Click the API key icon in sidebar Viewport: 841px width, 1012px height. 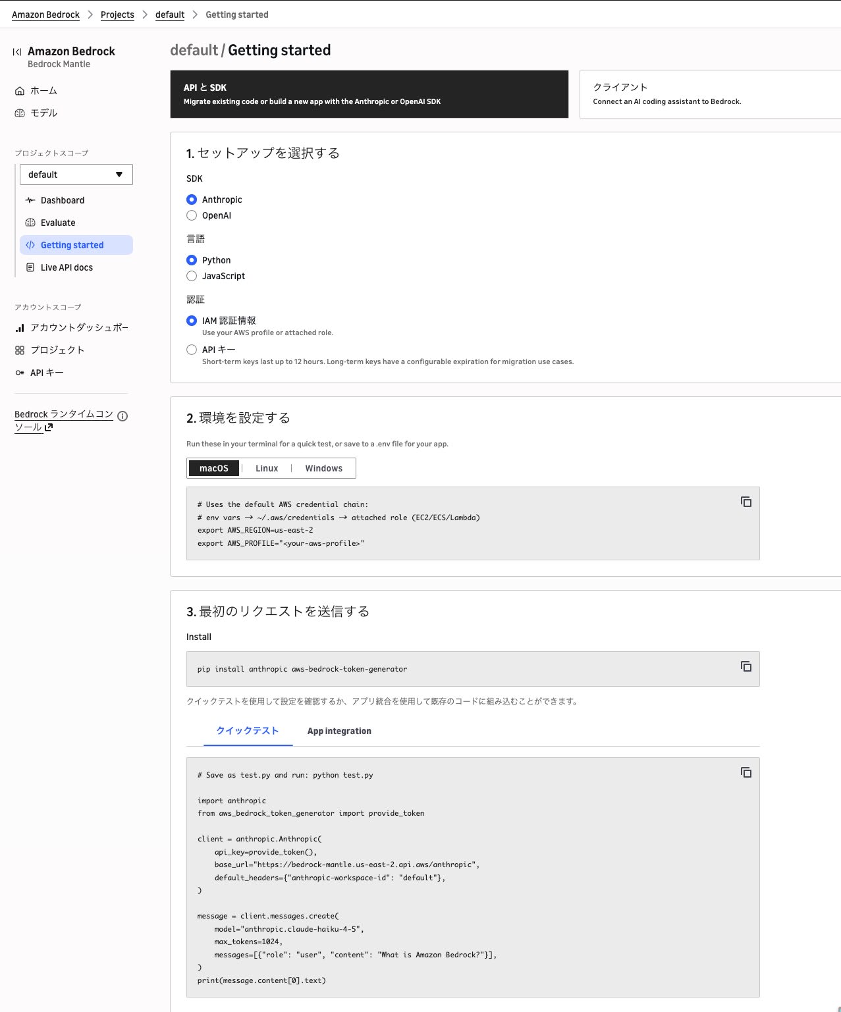tap(20, 373)
